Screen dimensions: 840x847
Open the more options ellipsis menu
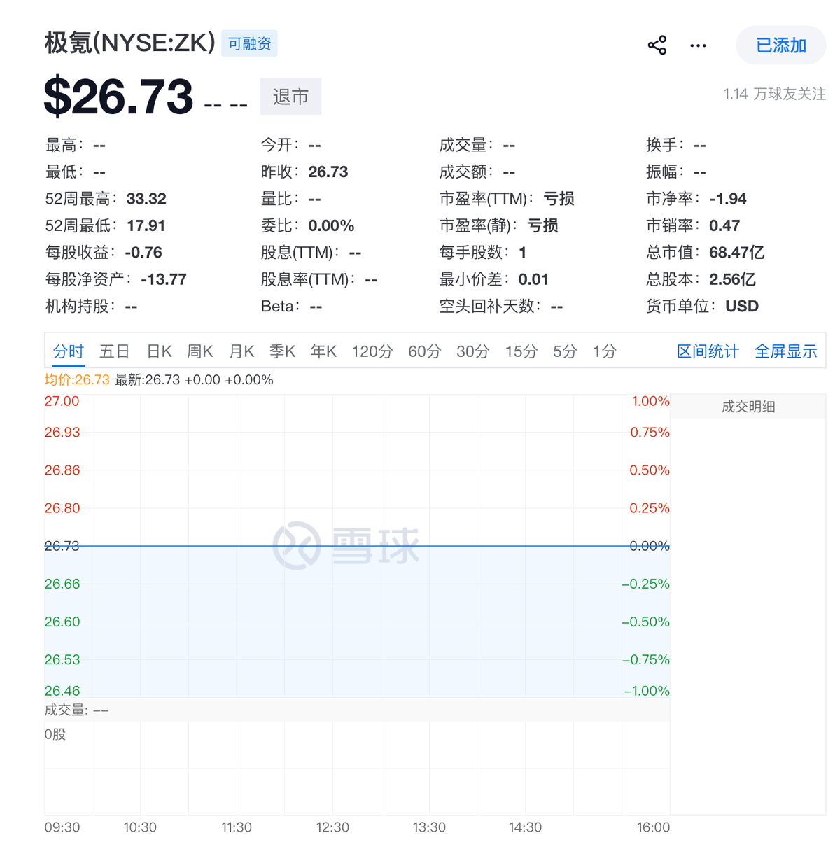pyautogui.click(x=698, y=45)
